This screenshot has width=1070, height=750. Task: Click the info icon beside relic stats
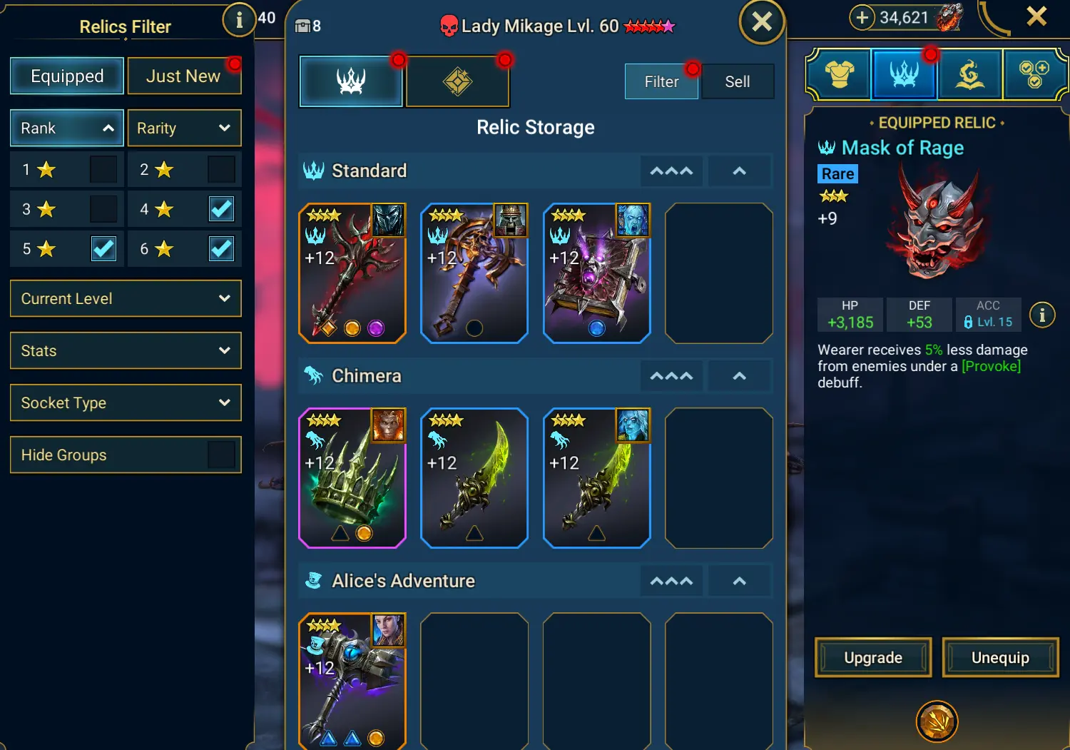point(1042,315)
